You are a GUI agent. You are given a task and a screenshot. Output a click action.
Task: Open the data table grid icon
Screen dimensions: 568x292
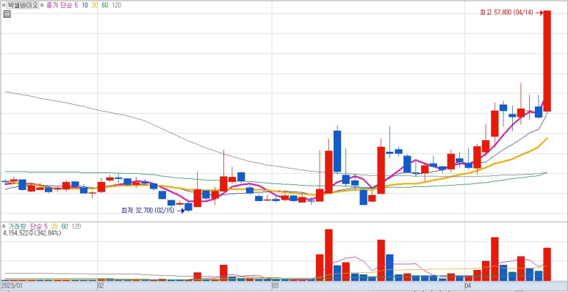7,14
